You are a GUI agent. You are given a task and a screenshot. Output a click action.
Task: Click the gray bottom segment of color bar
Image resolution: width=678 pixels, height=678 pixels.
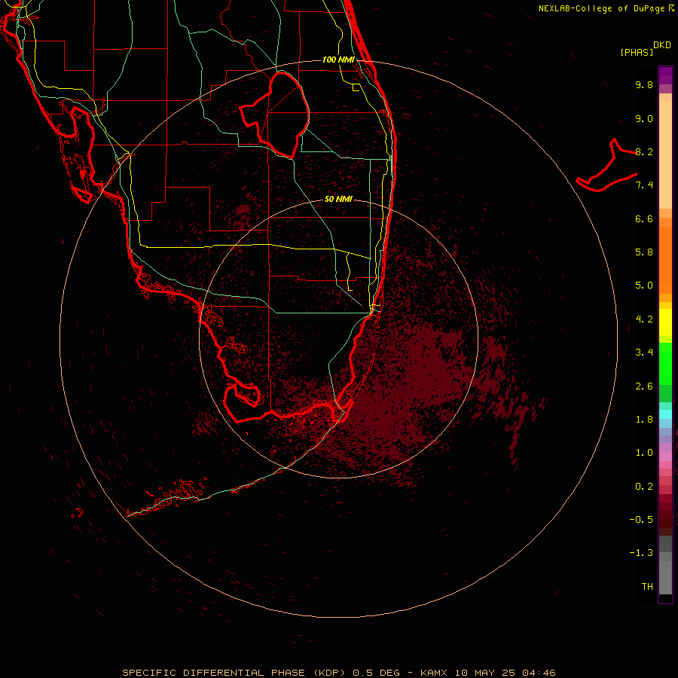[x=665, y=577]
